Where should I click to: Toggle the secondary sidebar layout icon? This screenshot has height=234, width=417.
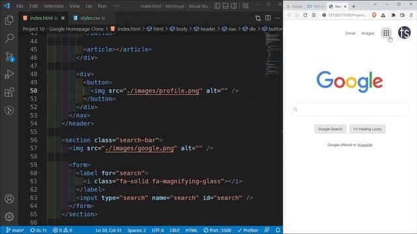[x=234, y=6]
